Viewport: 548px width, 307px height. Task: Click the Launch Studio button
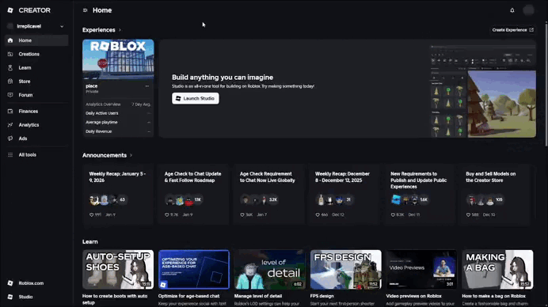(x=196, y=98)
